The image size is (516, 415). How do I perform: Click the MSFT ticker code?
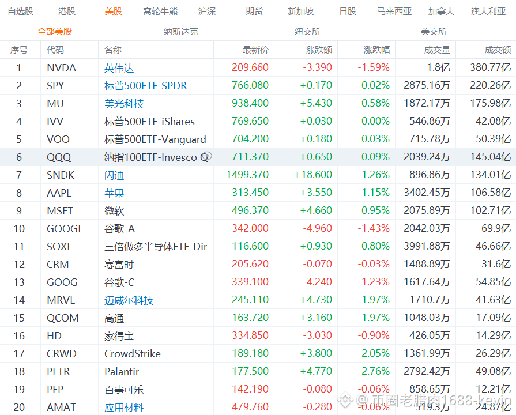(x=59, y=210)
